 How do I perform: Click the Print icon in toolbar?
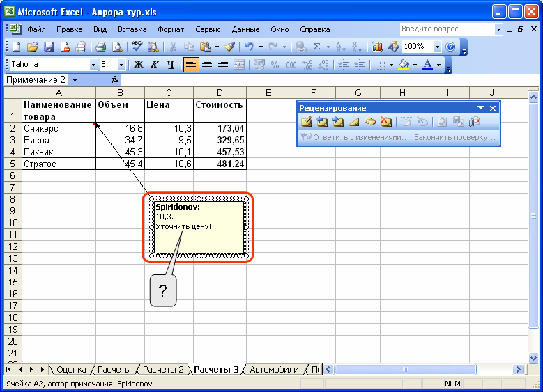point(101,47)
